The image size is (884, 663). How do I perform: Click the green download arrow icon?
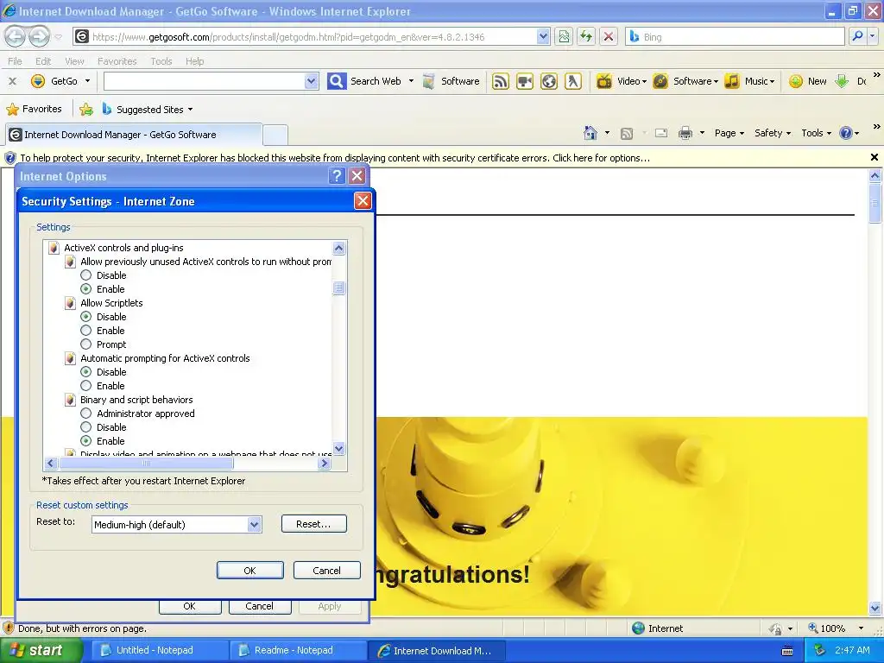click(x=841, y=81)
